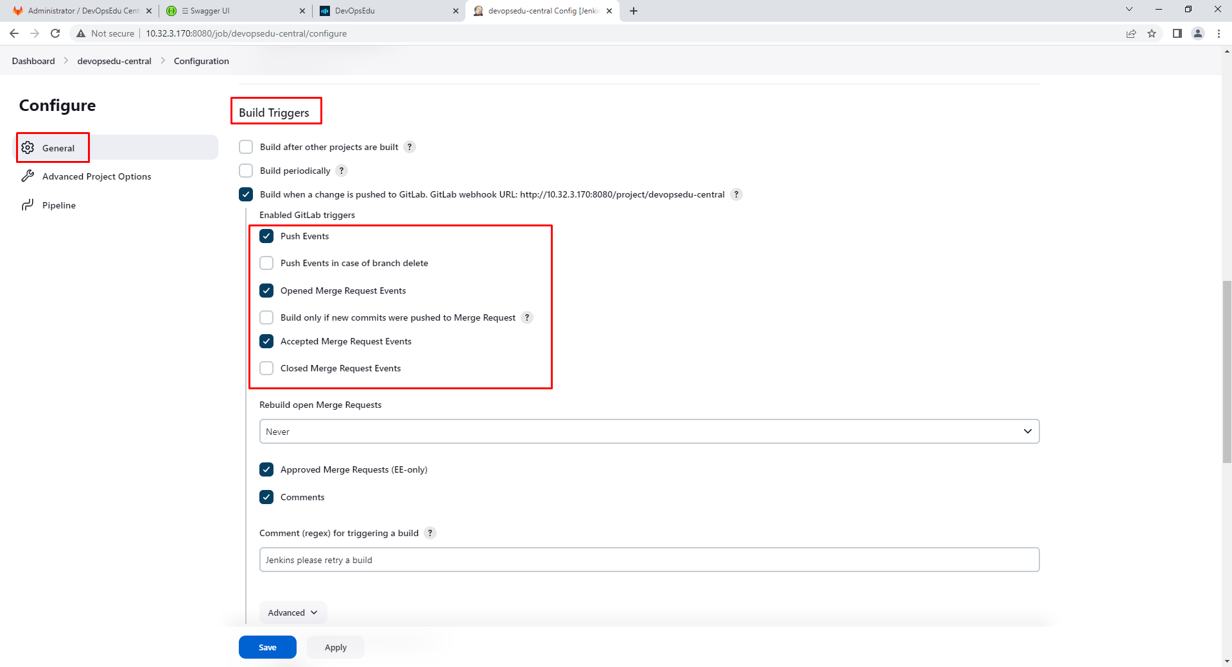The image size is (1232, 667).
Task: Check Closed Merge Request Events
Action: (266, 368)
